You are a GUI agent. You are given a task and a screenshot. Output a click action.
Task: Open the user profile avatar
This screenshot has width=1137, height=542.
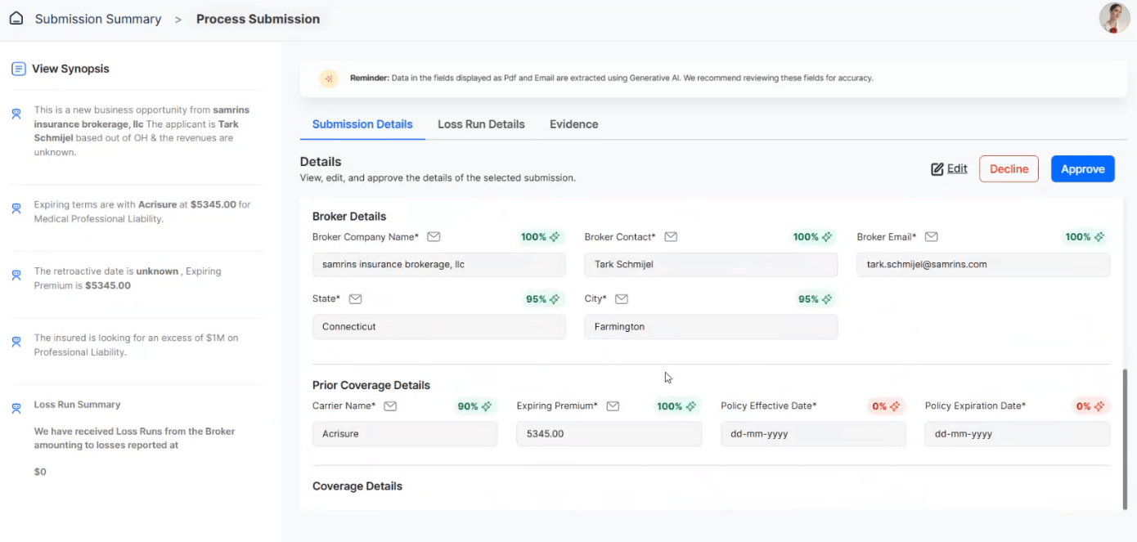pyautogui.click(x=1114, y=18)
